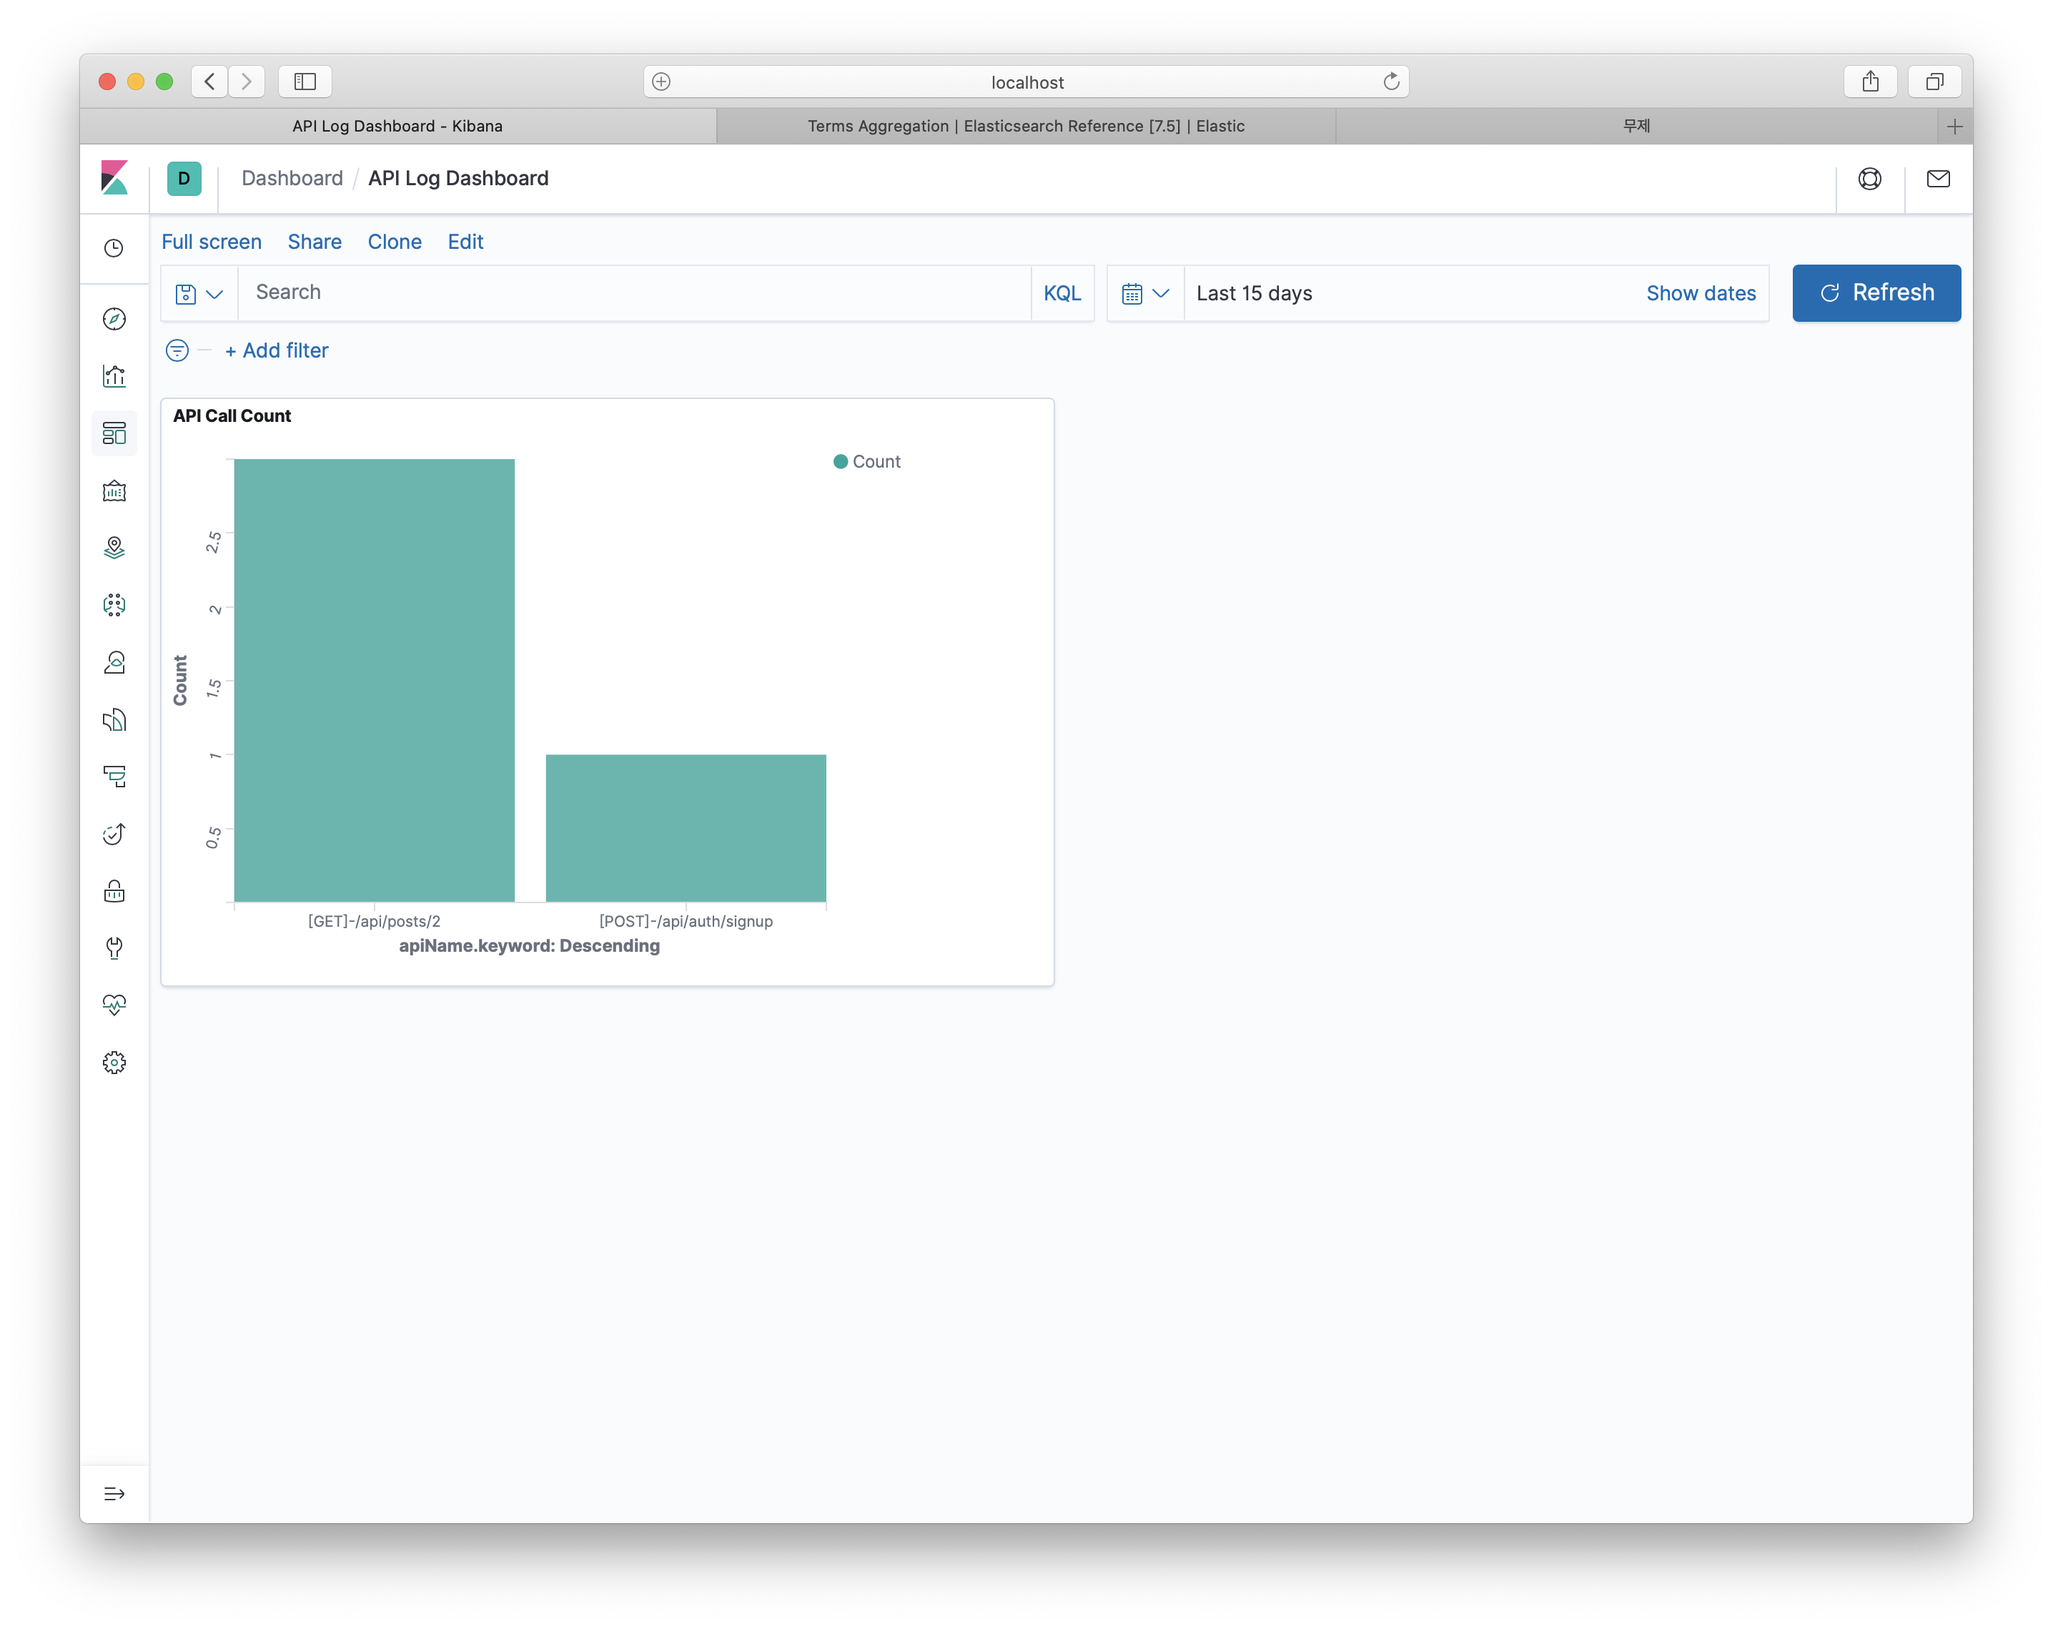
Task: Go to Dashboard breadcrumb
Action: point(292,178)
